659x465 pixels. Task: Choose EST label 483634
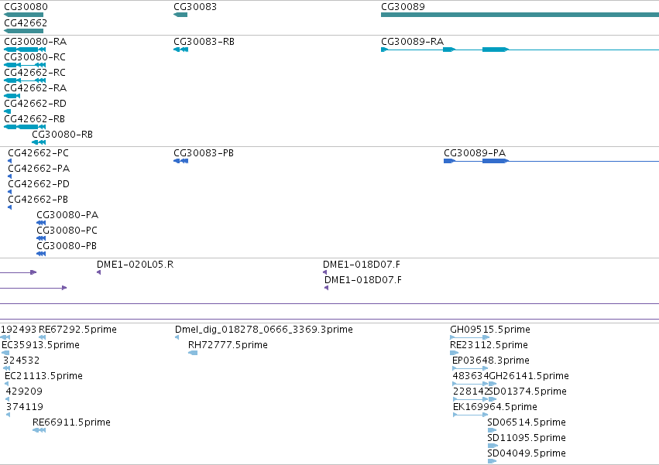pos(471,376)
